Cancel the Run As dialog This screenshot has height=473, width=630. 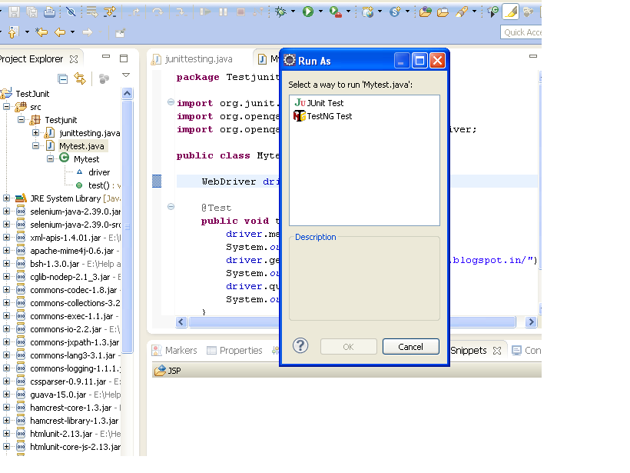point(410,346)
